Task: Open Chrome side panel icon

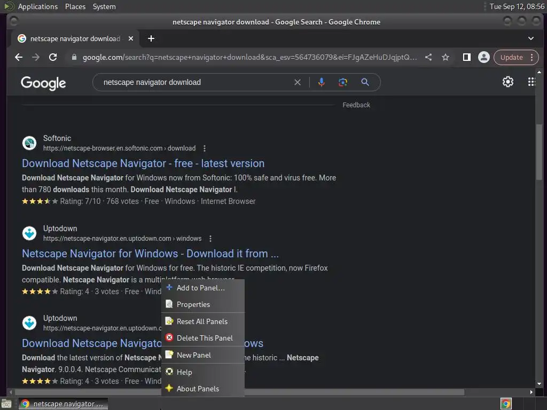Action: pos(466,57)
